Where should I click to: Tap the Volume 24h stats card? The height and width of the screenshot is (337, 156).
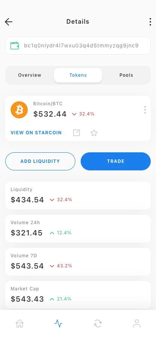pyautogui.click(x=78, y=229)
